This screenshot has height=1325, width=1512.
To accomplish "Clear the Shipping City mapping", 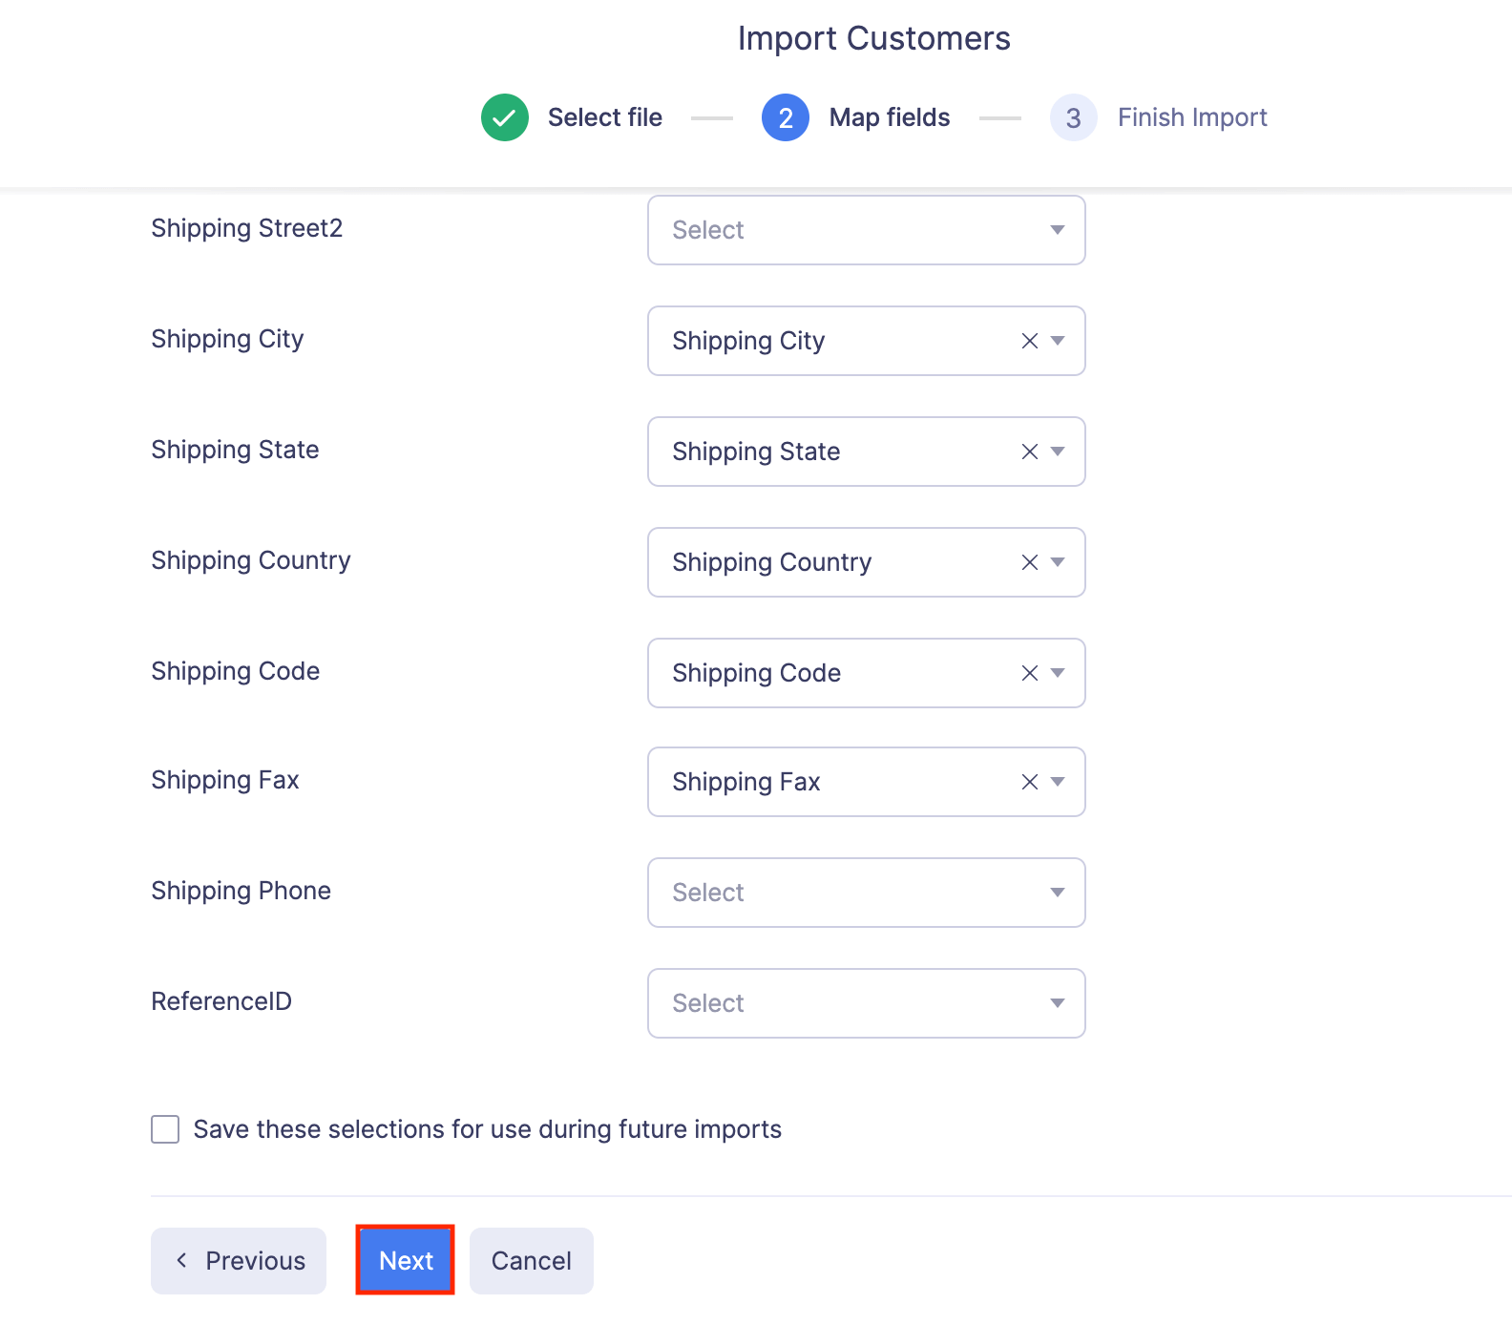I will 1029,341.
